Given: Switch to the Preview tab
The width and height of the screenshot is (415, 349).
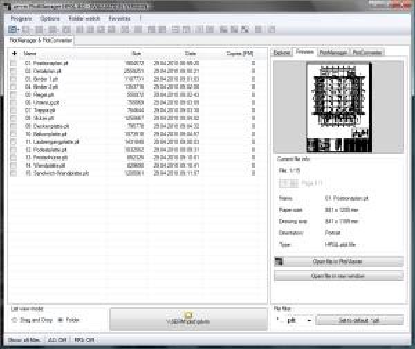Looking at the screenshot, I should 304,52.
